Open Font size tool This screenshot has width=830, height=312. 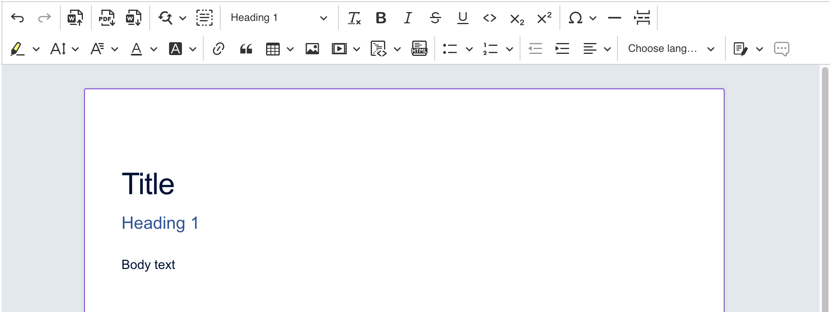[x=58, y=49]
